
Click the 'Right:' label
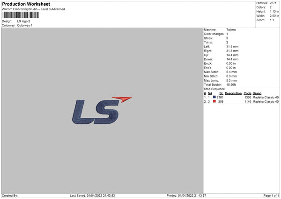(x=208, y=51)
